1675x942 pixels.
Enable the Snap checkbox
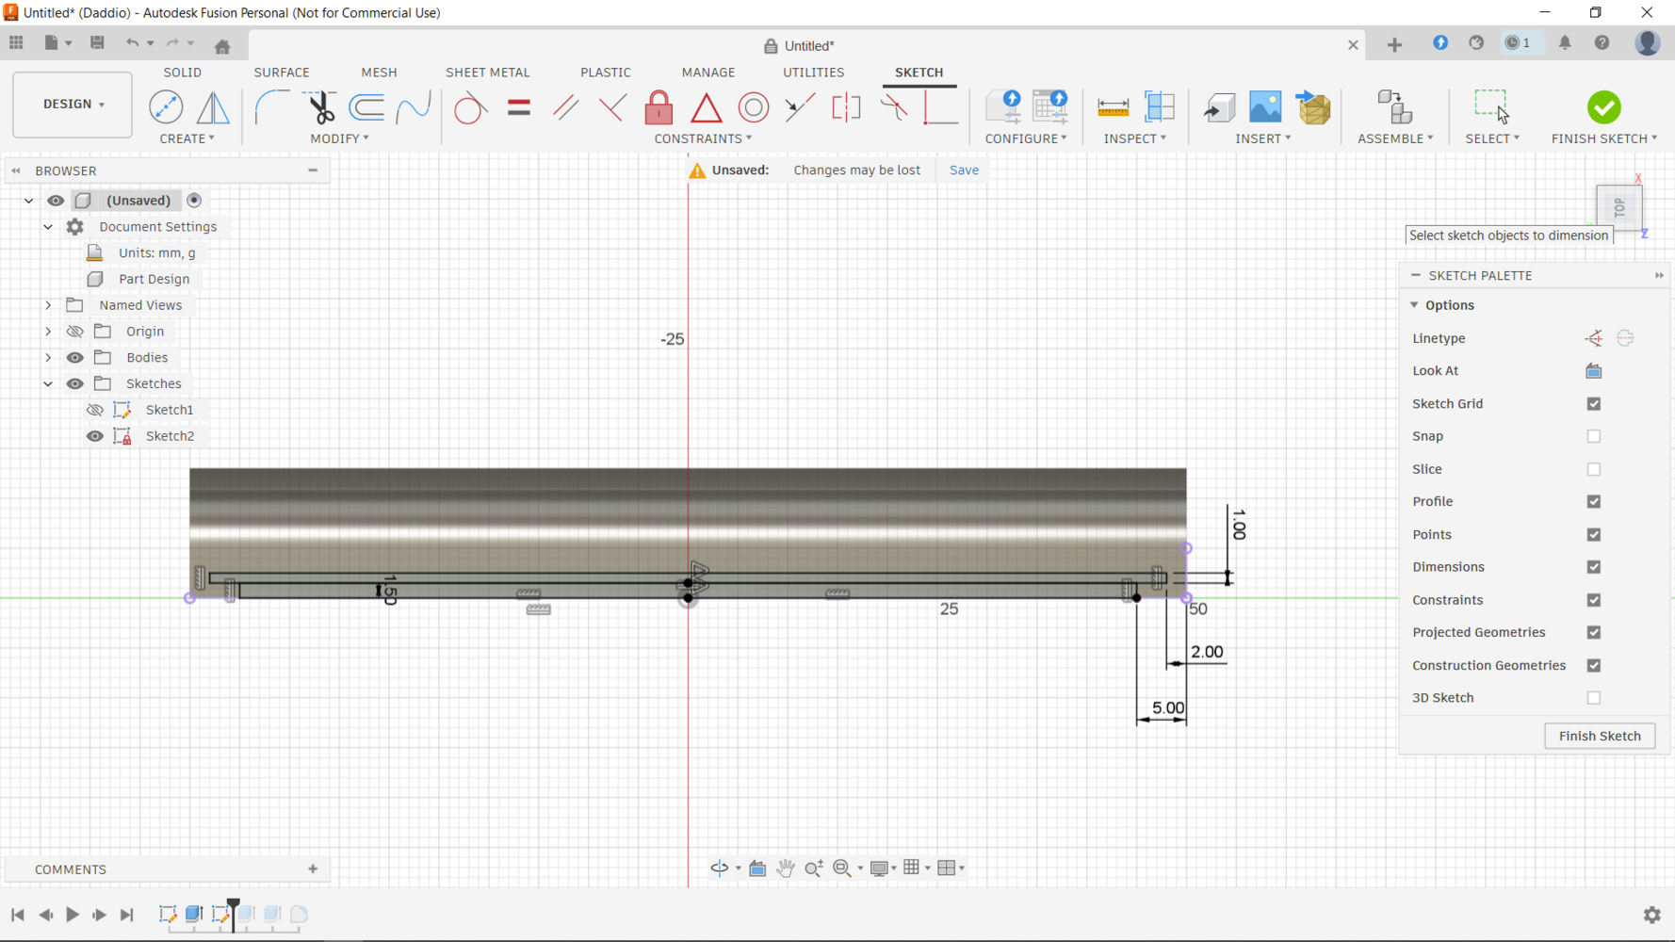click(x=1593, y=436)
